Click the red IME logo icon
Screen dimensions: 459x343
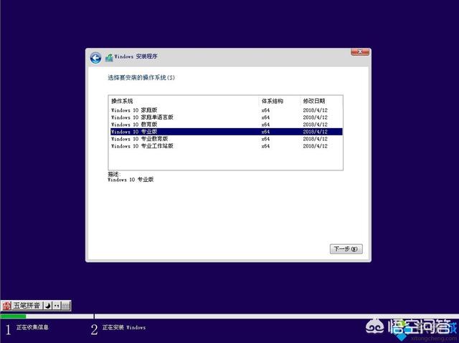point(6,306)
